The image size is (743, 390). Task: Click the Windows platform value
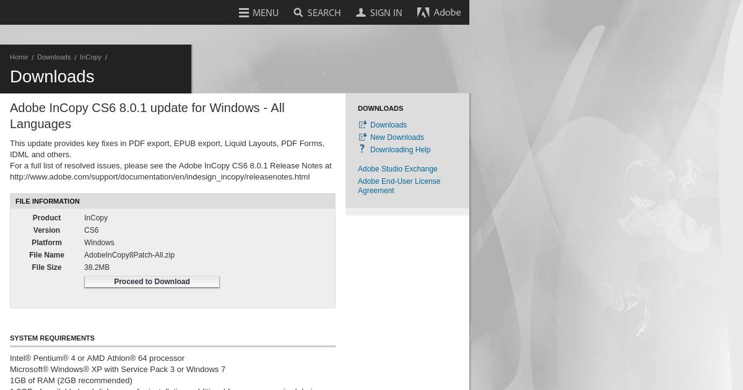[99, 243]
